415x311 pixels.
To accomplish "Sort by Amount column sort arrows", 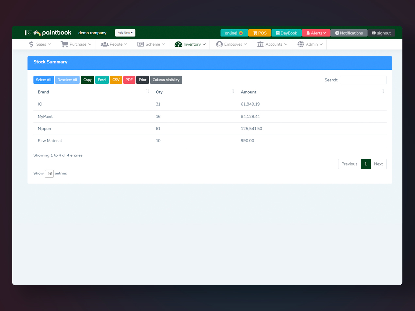I will [x=383, y=91].
